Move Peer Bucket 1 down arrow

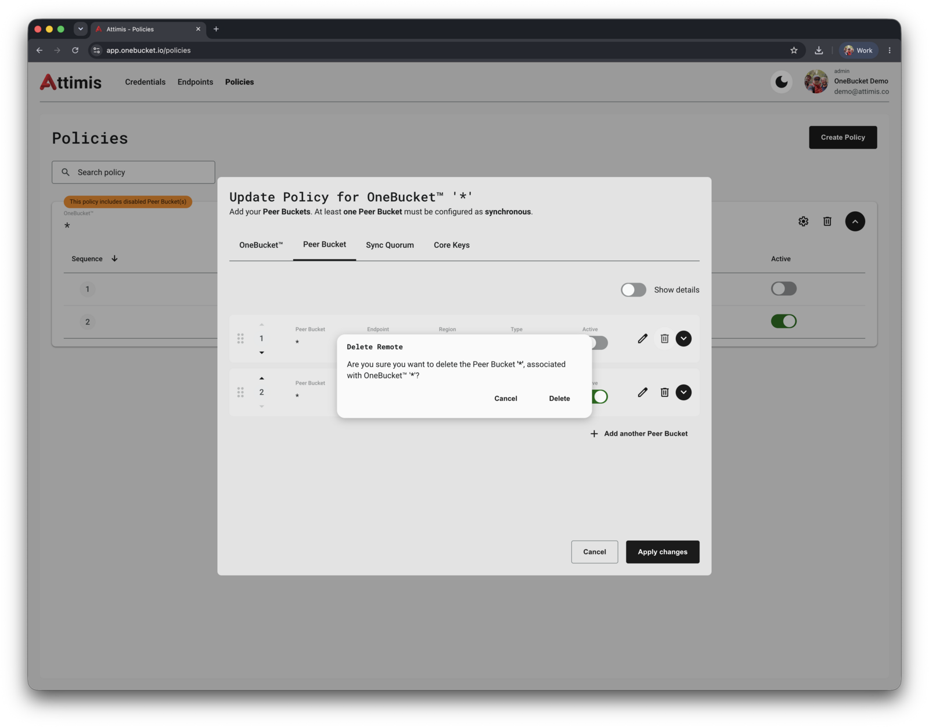(261, 353)
